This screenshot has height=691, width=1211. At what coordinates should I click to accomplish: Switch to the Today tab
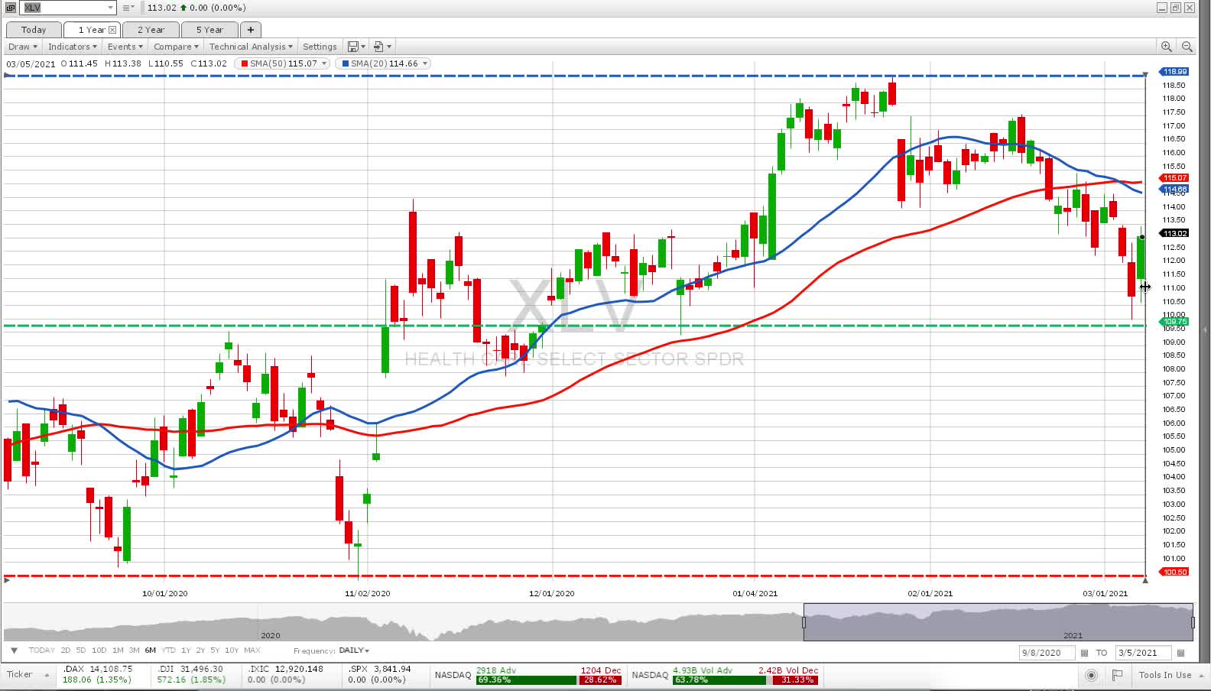point(34,30)
